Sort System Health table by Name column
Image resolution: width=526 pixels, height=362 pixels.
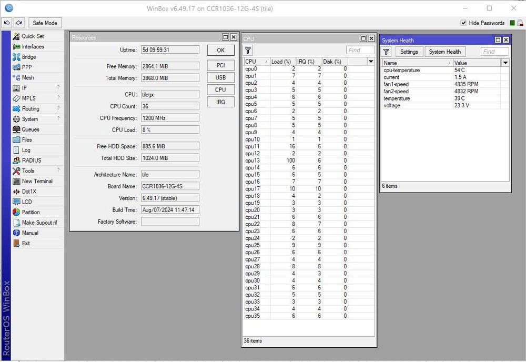tap(417, 63)
